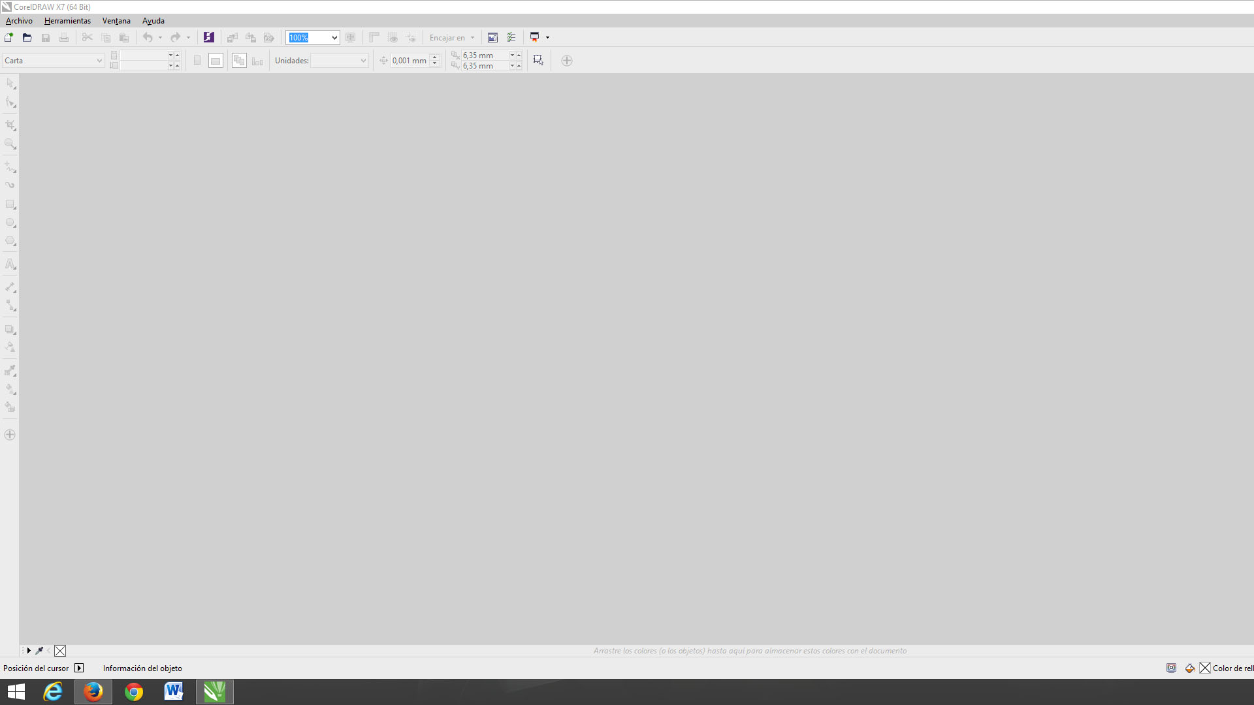
Task: Click the Cut scissors icon
Action: pos(88,37)
